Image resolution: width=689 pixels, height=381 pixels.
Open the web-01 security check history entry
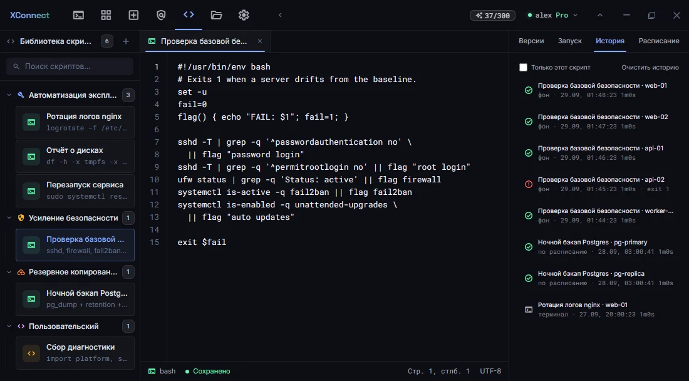coord(599,90)
